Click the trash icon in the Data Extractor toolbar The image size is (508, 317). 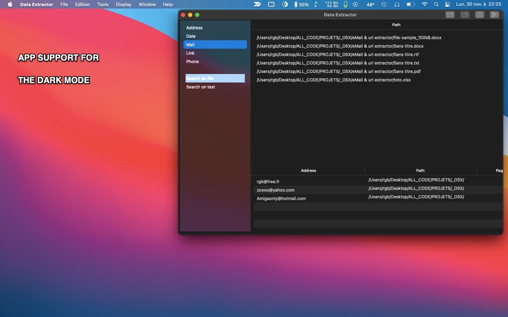[480, 14]
